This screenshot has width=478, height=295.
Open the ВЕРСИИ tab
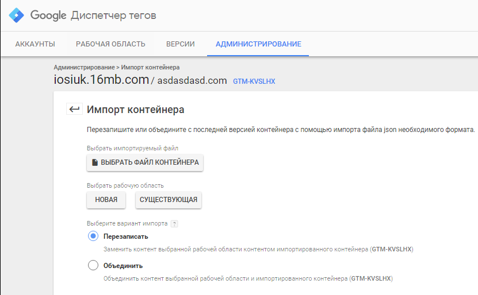(x=180, y=44)
